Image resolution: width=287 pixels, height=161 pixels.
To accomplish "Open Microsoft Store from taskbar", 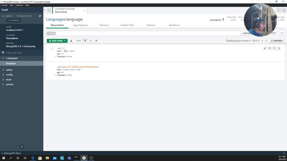I will pyautogui.click(x=40, y=158).
